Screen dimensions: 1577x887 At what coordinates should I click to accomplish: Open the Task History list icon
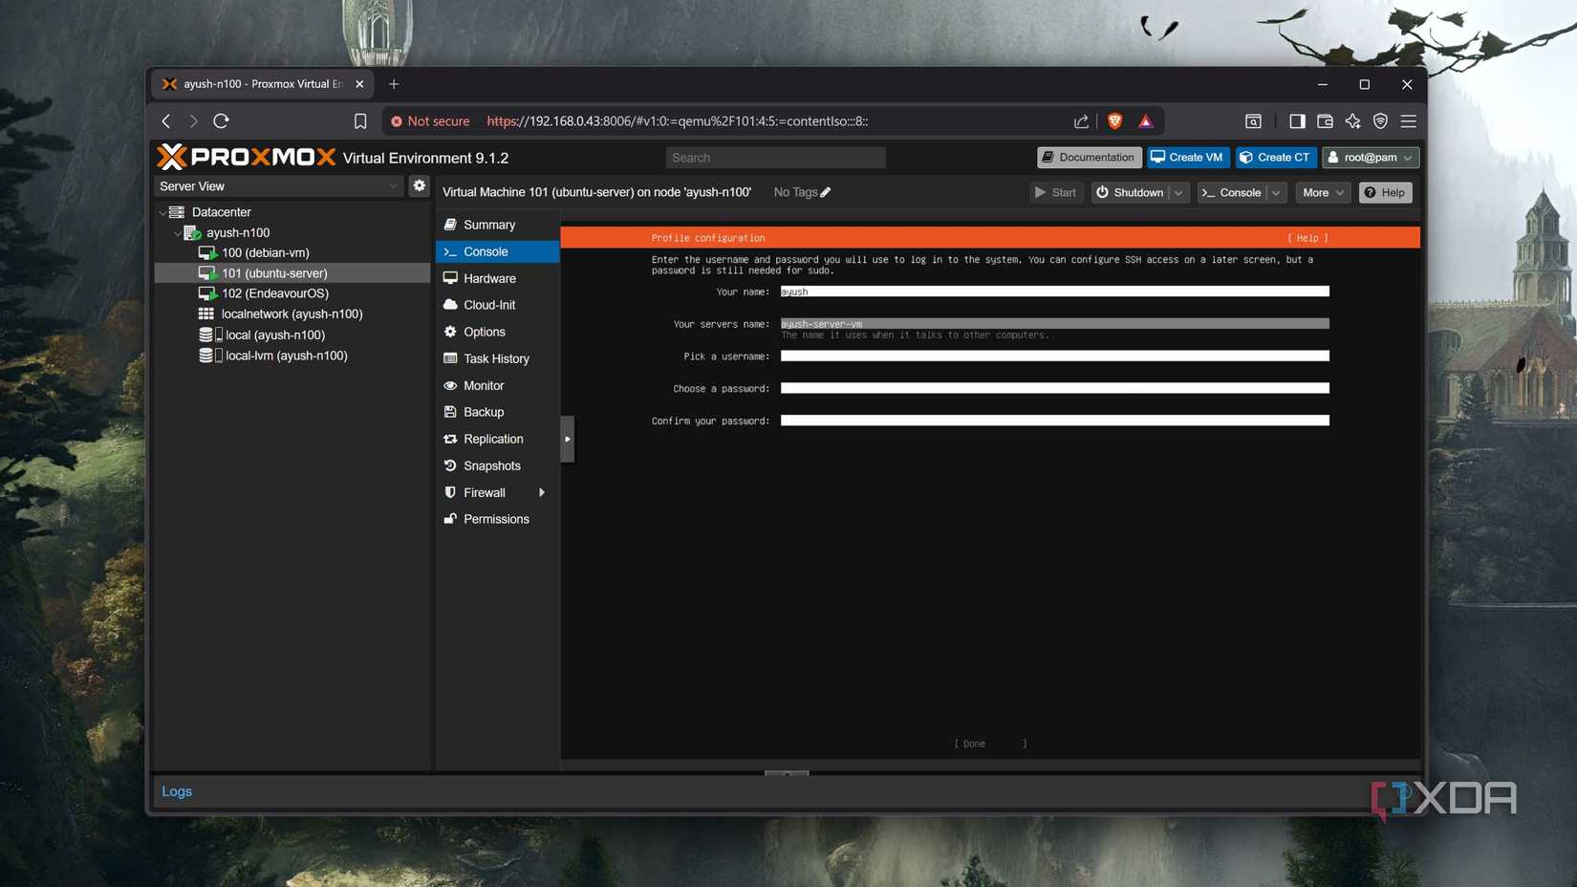[451, 358]
